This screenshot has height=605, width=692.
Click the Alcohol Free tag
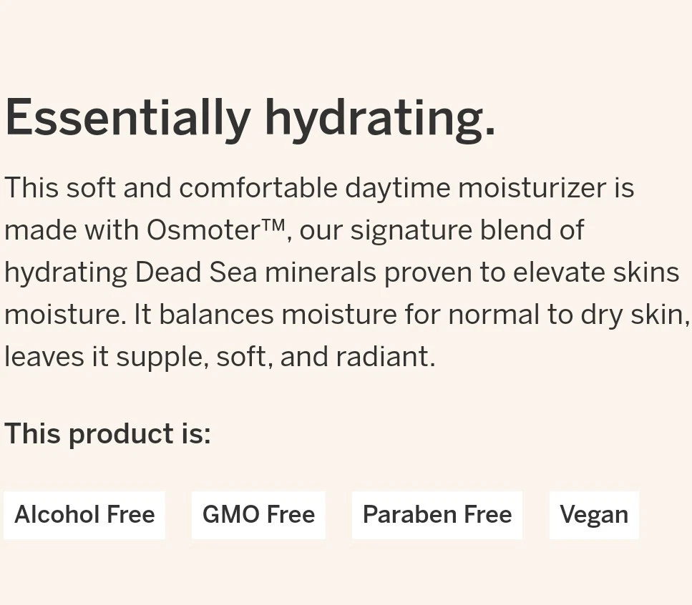pos(84,515)
